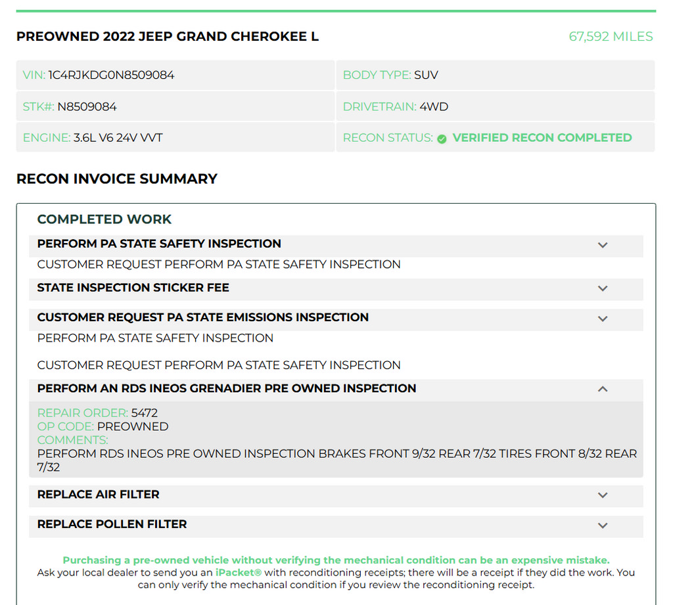Click the Replace Pollen Filter heading
Screen dimensions: 673x605
tap(112, 524)
